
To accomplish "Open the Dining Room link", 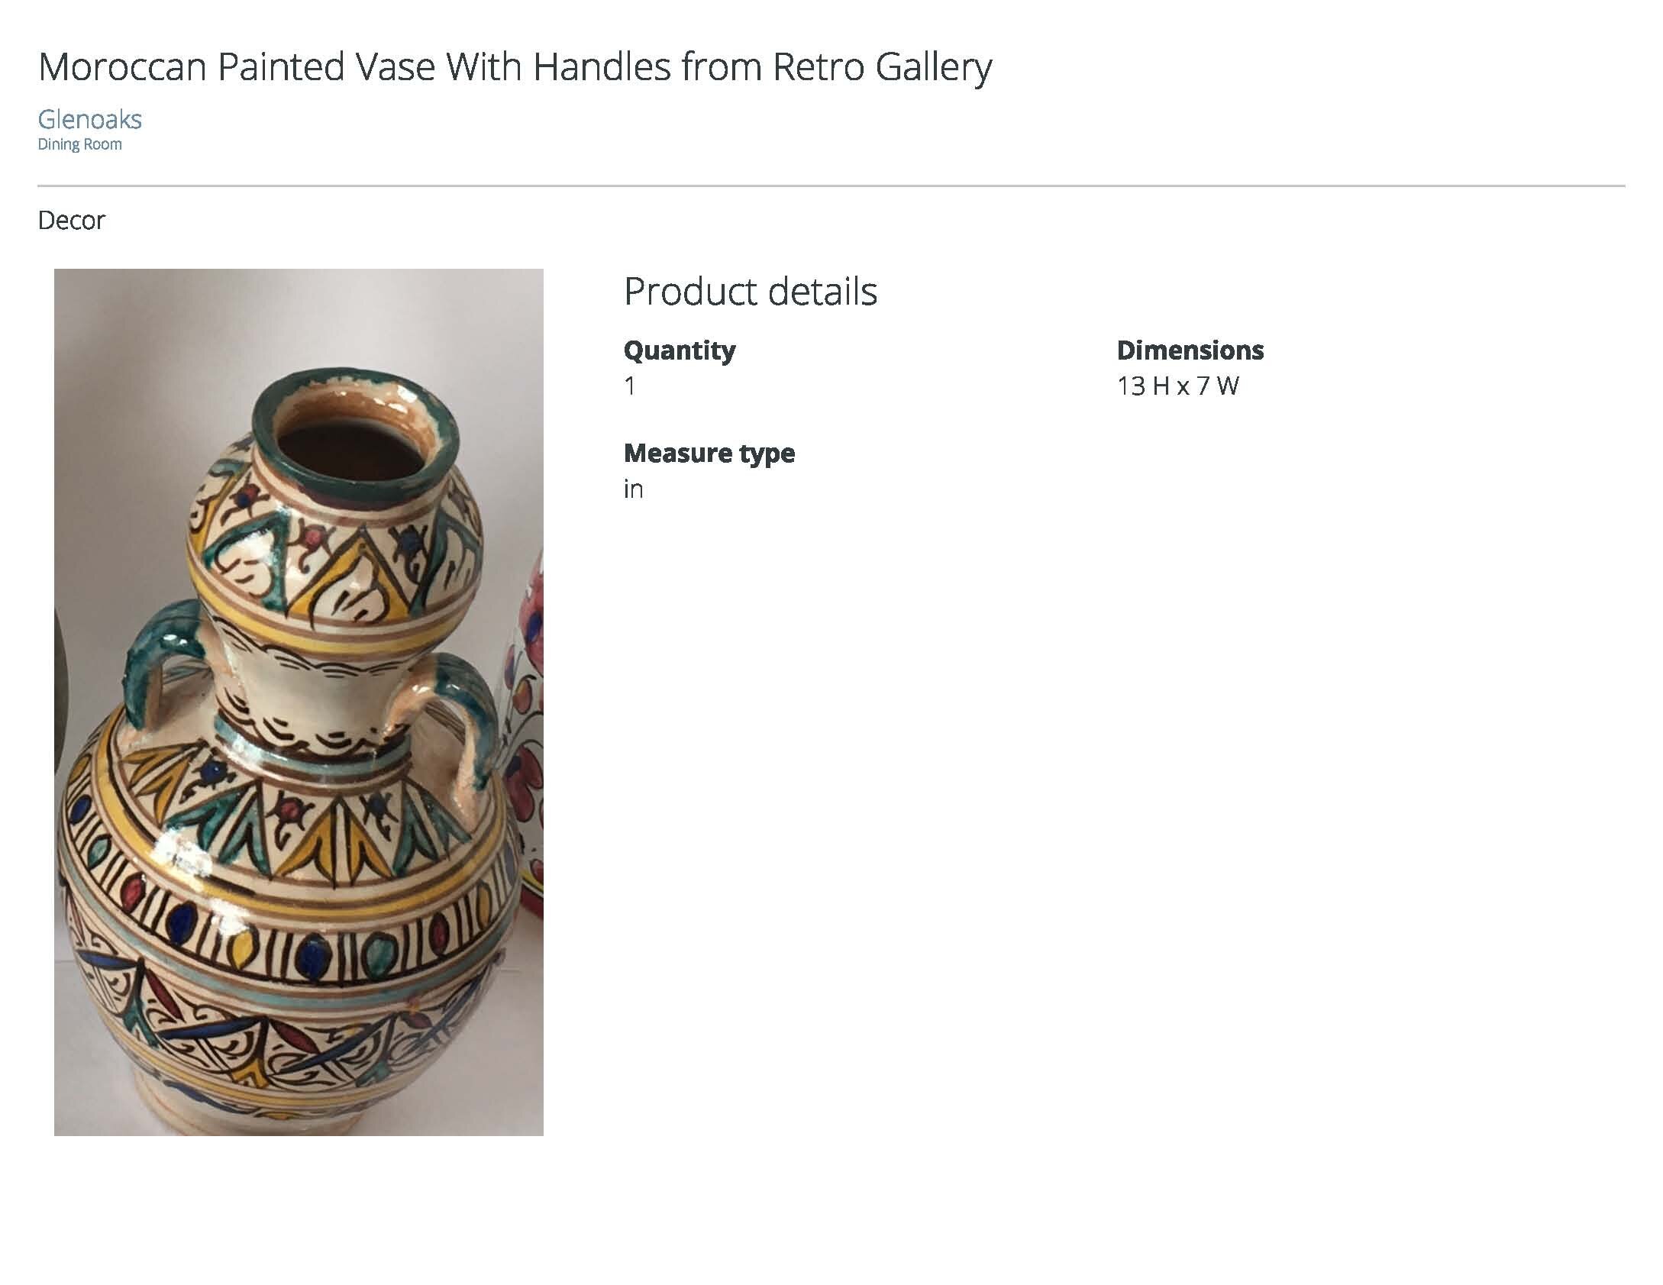I will 79,144.
